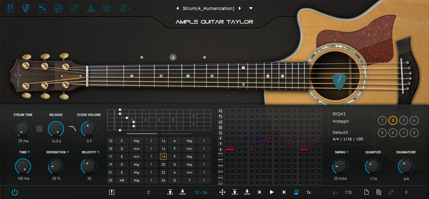
Task: Toggle the split panel icon in bottom bar
Action: pyautogui.click(x=112, y=192)
